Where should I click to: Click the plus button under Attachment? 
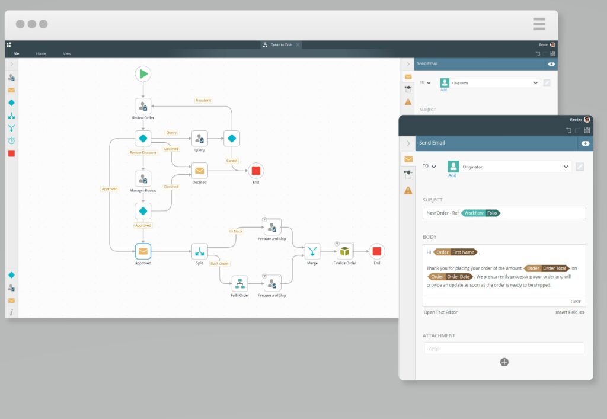[504, 362]
